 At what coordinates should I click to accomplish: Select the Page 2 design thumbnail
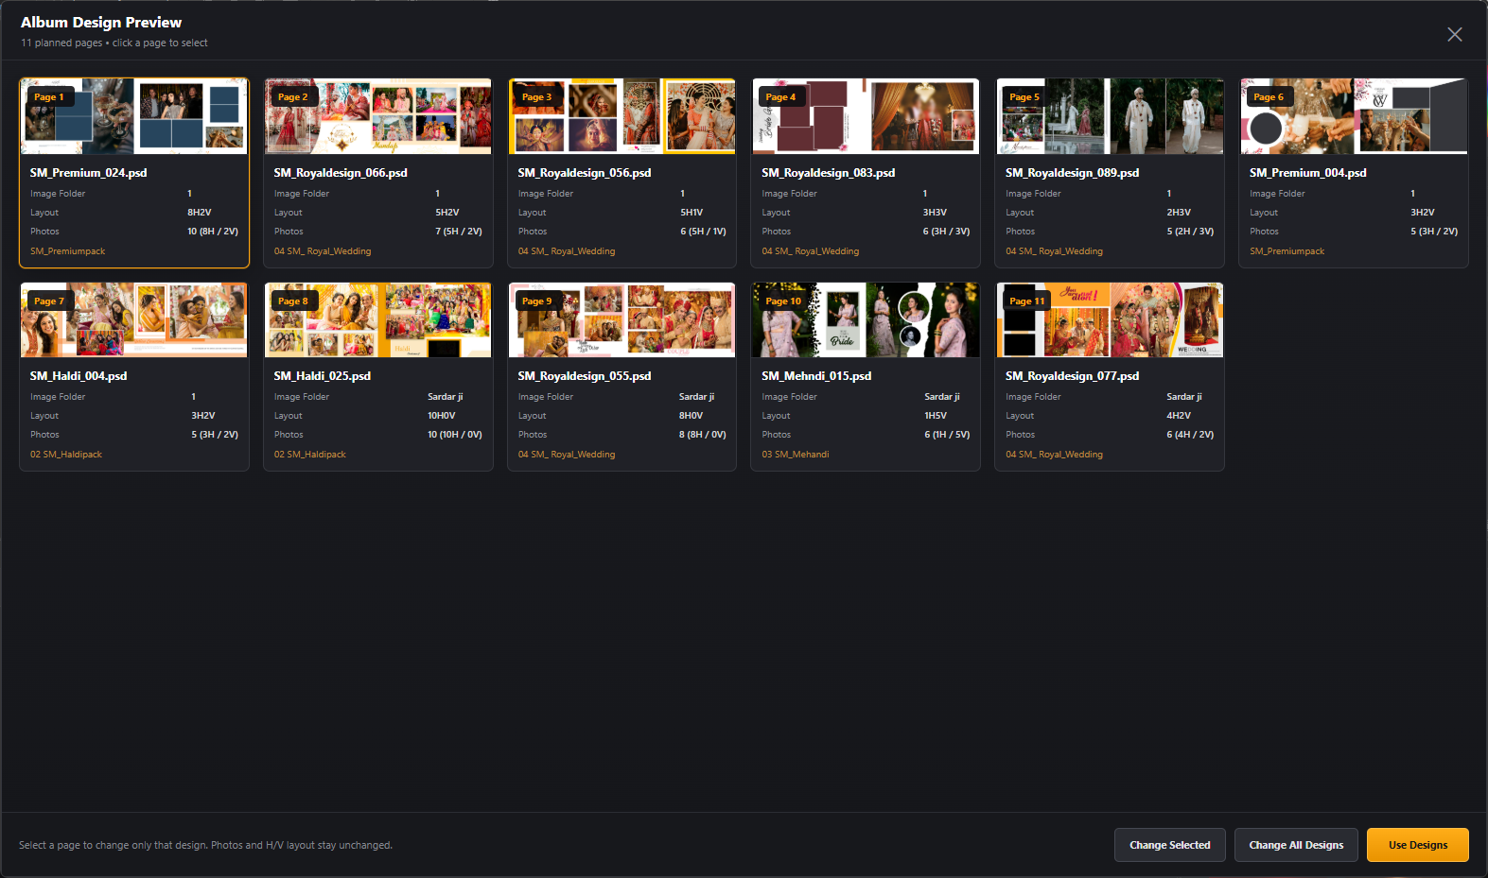click(x=378, y=116)
